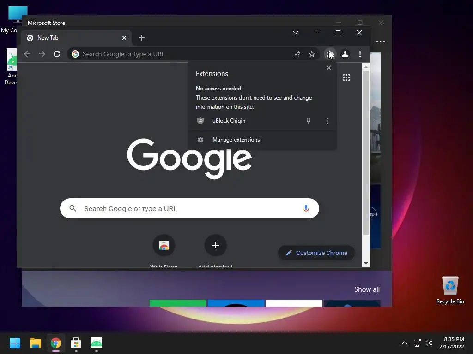Start voice search with the microphone icon
The width and height of the screenshot is (473, 354).
coord(306,208)
